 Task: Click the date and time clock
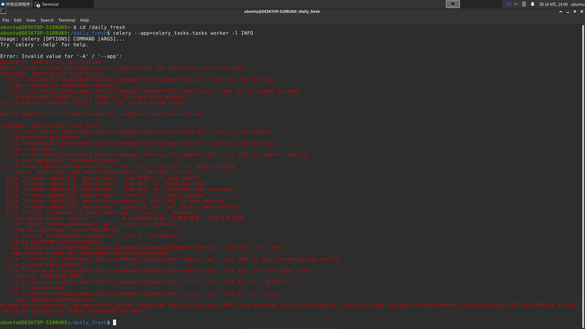pyautogui.click(x=554, y=4)
